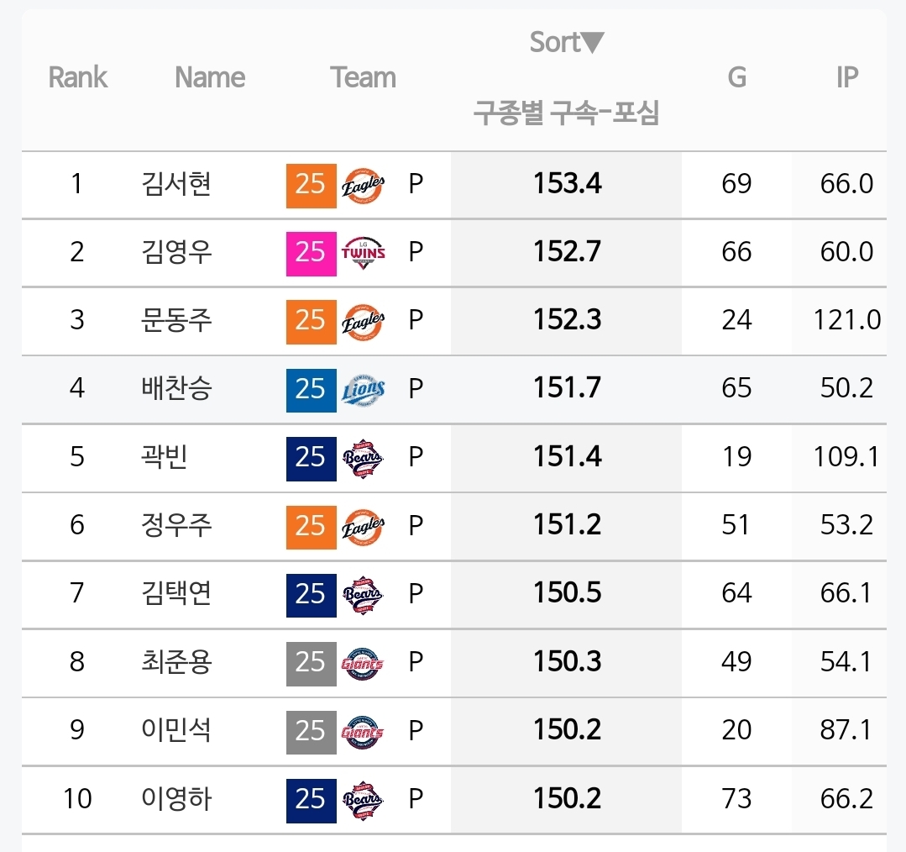Image resolution: width=906 pixels, height=852 pixels.
Task: Click Eagles logo in 정우주 row
Action: [x=363, y=527]
